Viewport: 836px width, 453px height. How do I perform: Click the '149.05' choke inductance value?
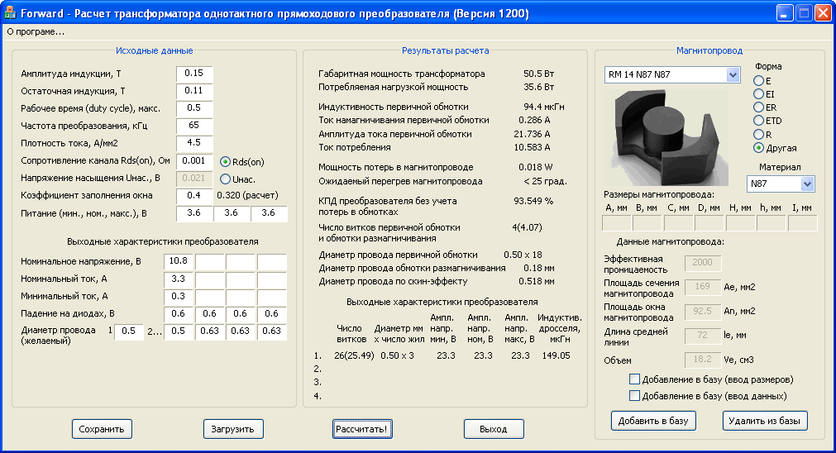[x=556, y=356]
